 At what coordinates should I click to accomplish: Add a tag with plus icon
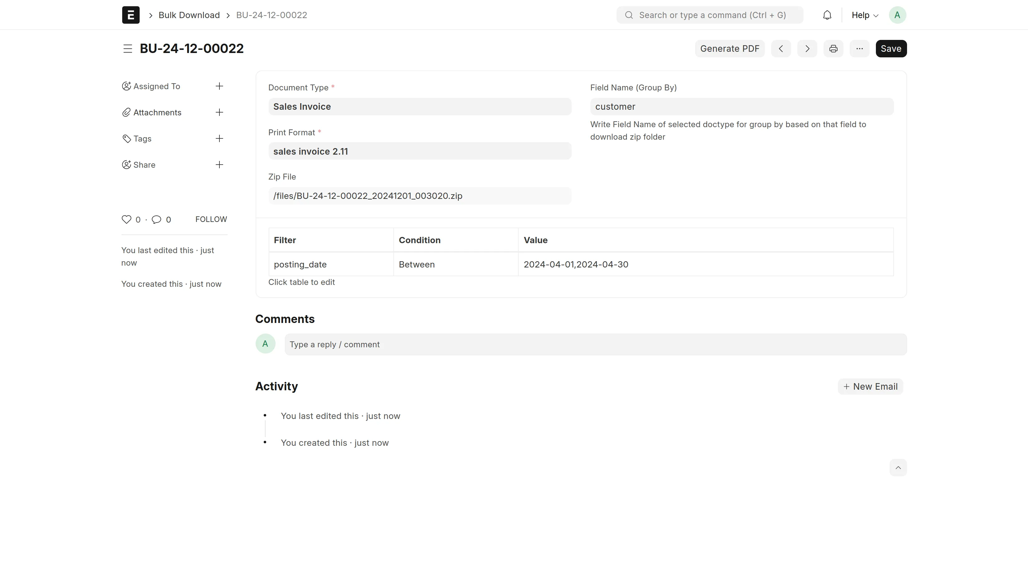219,138
